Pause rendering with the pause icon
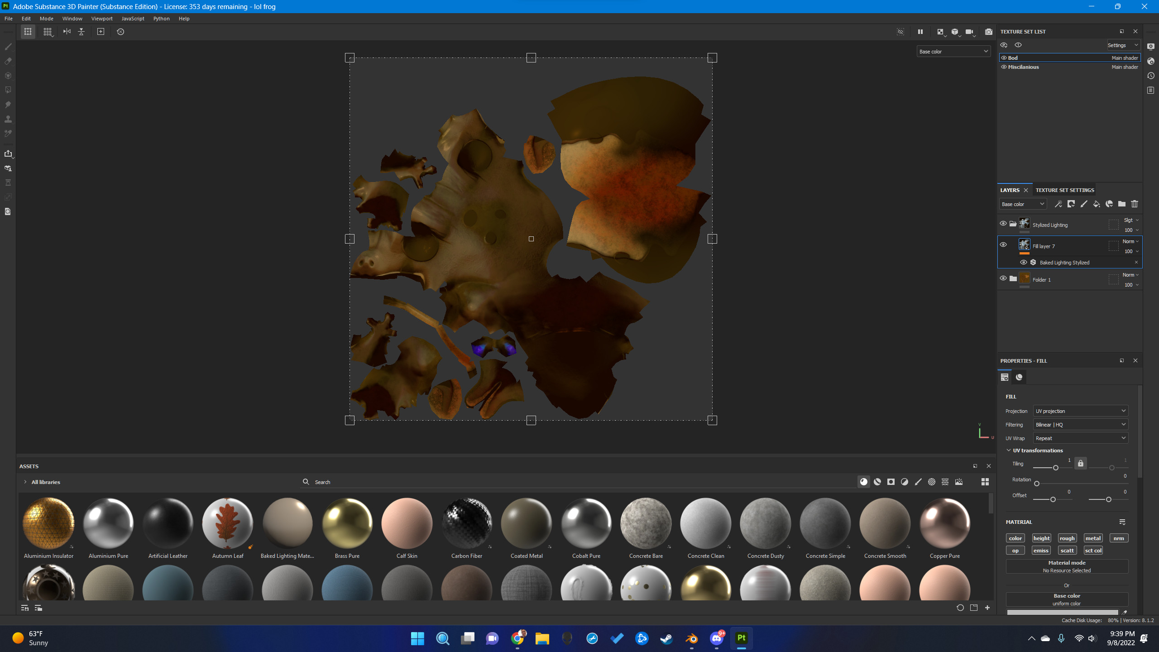Viewport: 1159px width, 652px height. coord(920,32)
